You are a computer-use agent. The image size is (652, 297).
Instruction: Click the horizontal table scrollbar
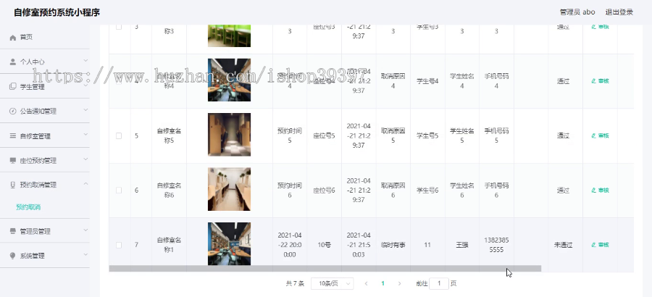[x=325, y=269]
